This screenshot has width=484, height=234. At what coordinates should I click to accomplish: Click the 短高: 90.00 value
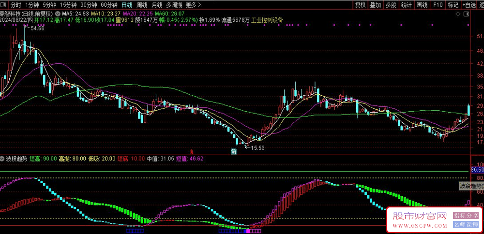pyautogui.click(x=43, y=159)
